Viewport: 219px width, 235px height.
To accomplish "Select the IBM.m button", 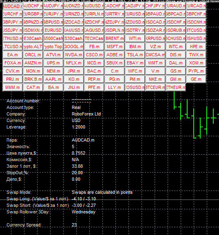I will (135, 47).
